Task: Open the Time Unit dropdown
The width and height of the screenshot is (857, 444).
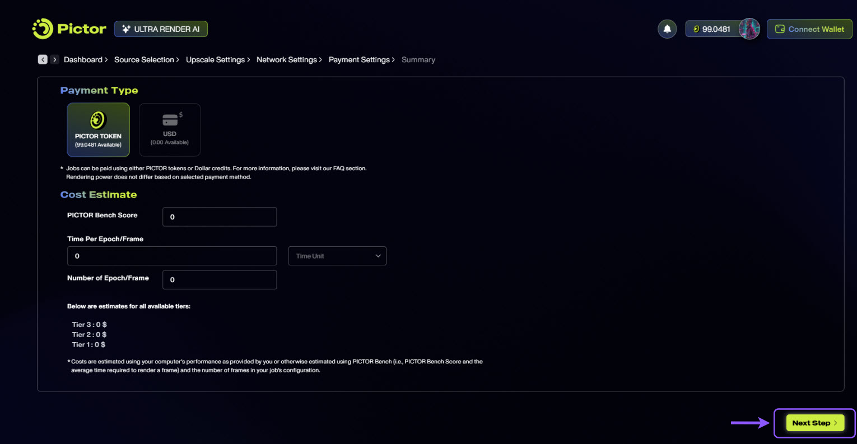Action: click(337, 256)
